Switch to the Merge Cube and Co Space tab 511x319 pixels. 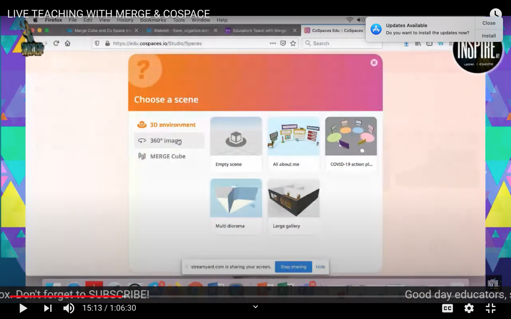[103, 31]
